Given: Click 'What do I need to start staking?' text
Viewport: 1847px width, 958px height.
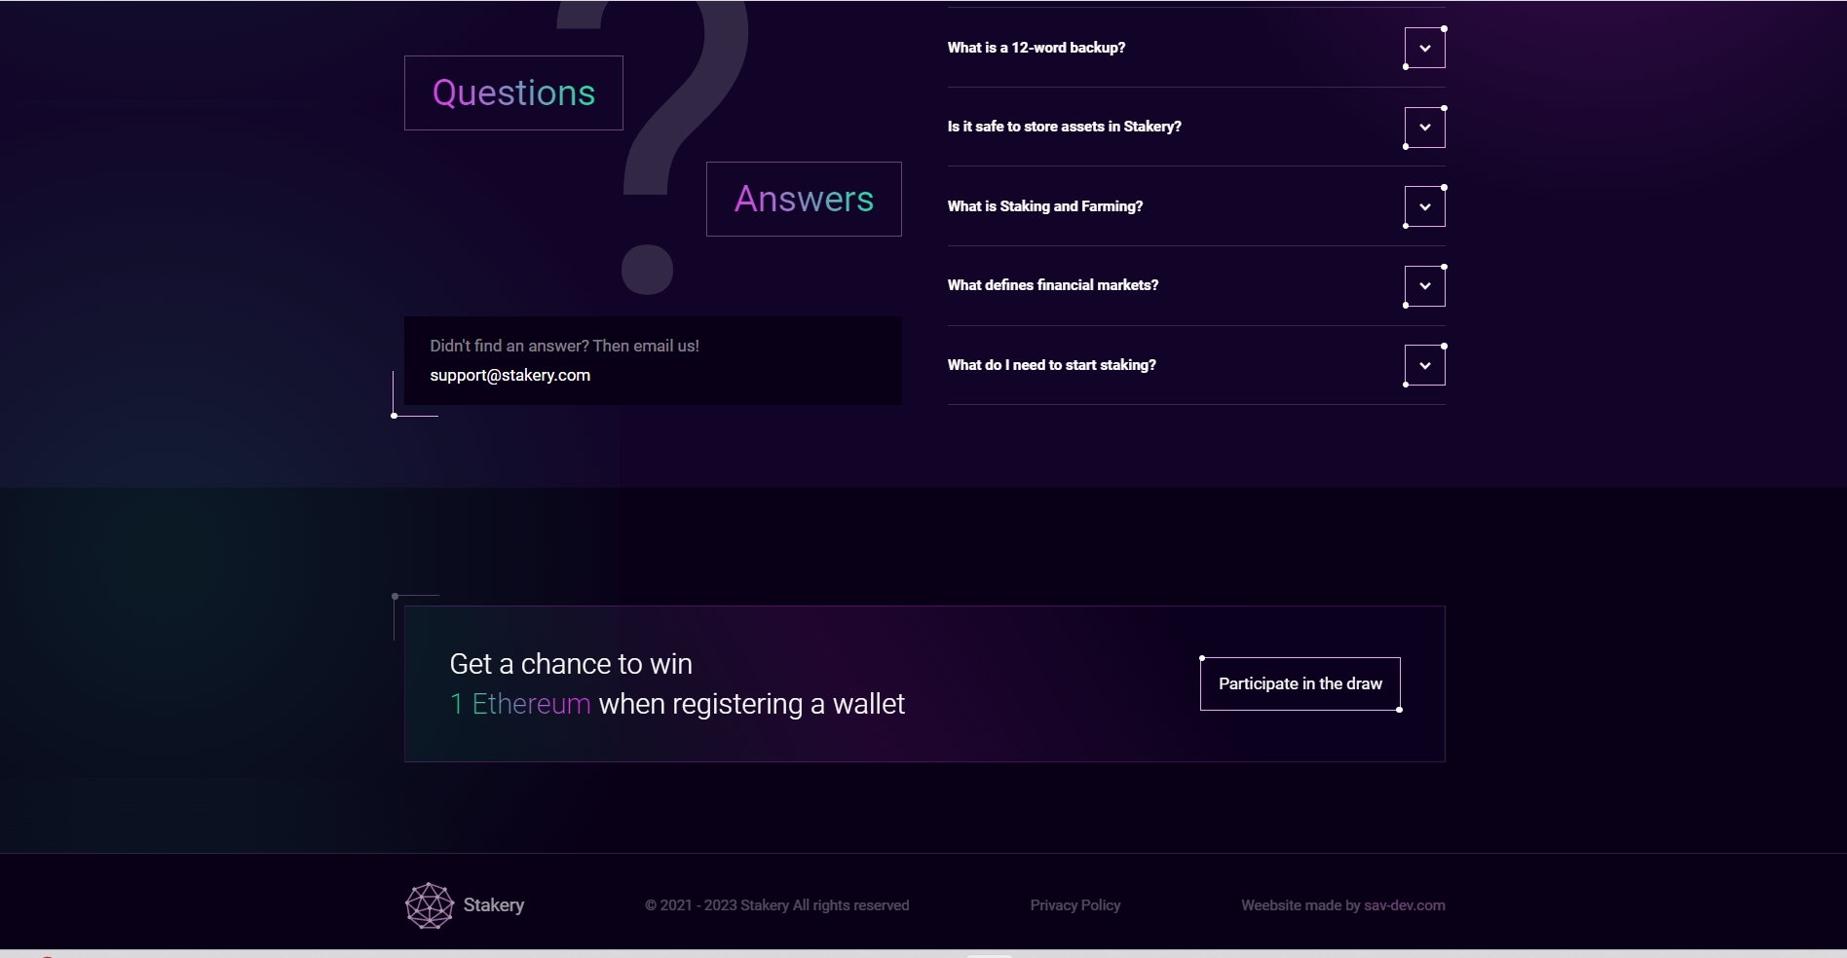Looking at the screenshot, I should [x=1052, y=365].
